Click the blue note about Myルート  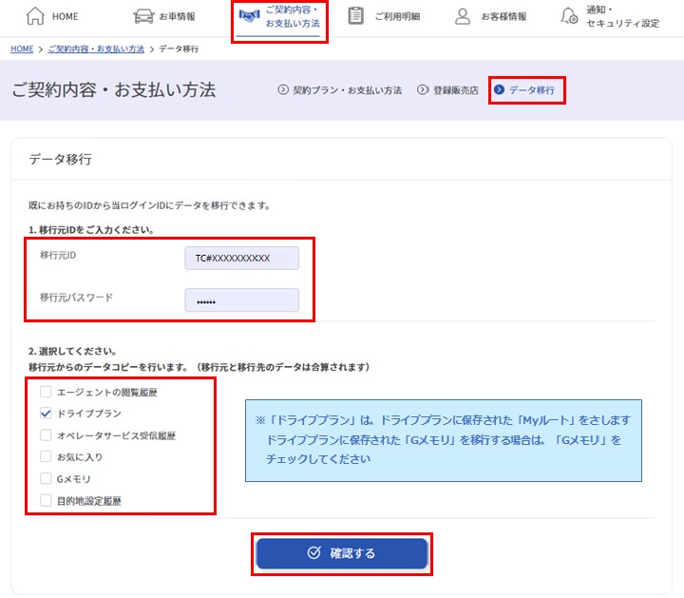(444, 440)
